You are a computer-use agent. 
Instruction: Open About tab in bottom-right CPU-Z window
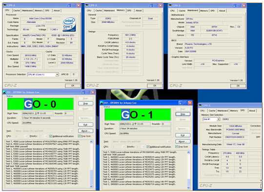click(252, 111)
